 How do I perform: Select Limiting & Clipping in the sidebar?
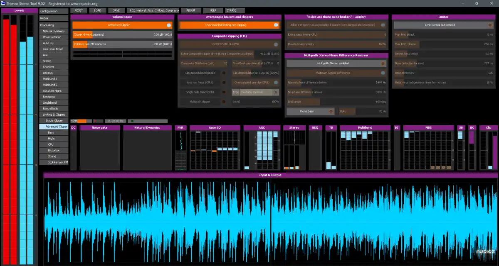54,115
